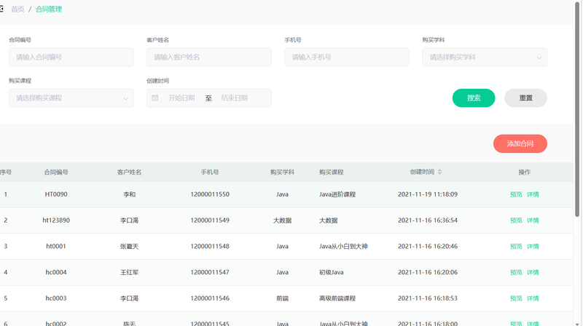Focus the 合同编号 input field
Viewport: 583px width, 326px height.
coord(71,57)
